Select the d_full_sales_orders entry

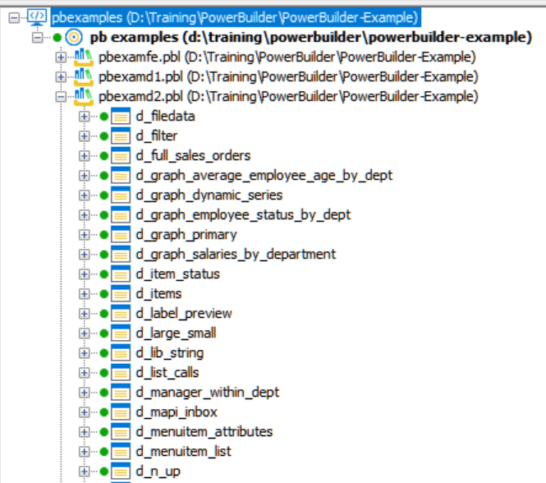(x=193, y=156)
